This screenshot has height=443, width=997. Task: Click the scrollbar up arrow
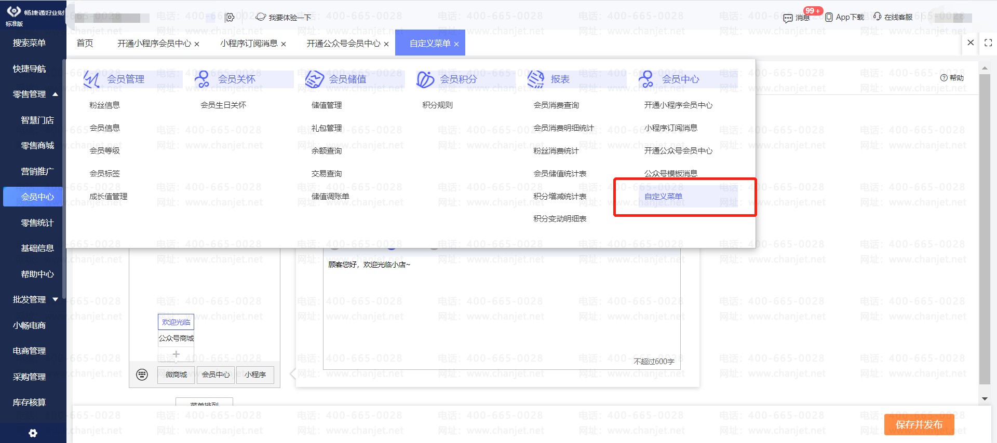click(x=985, y=68)
